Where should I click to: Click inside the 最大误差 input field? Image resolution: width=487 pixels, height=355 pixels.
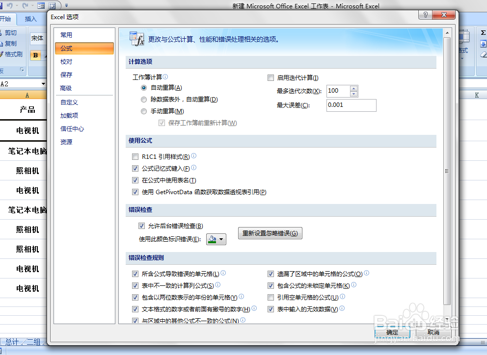tap(351, 105)
